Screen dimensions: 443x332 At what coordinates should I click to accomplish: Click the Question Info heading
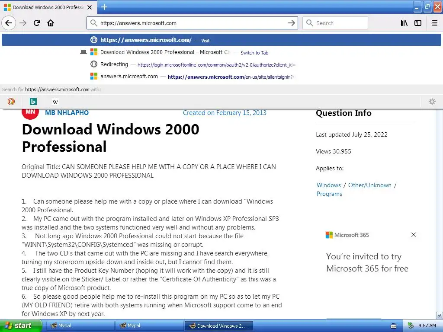343,113
